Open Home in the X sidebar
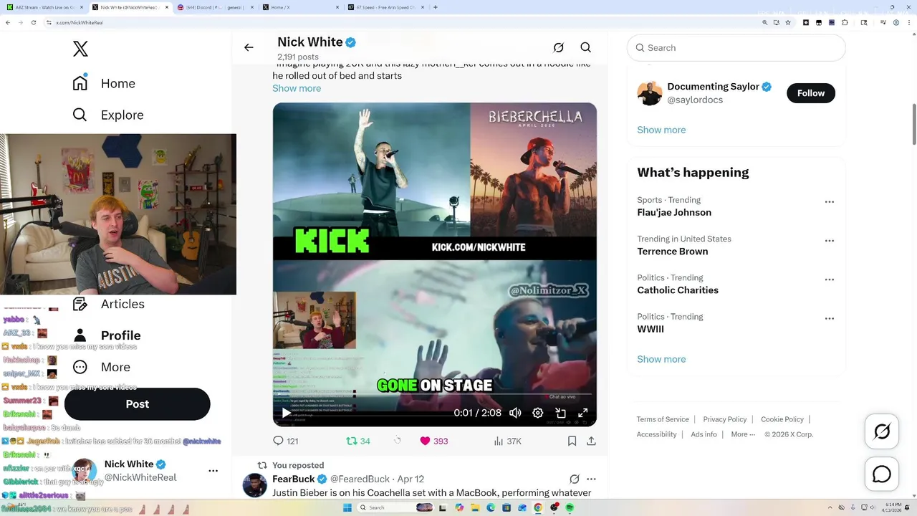The width and height of the screenshot is (917, 516). point(104,83)
